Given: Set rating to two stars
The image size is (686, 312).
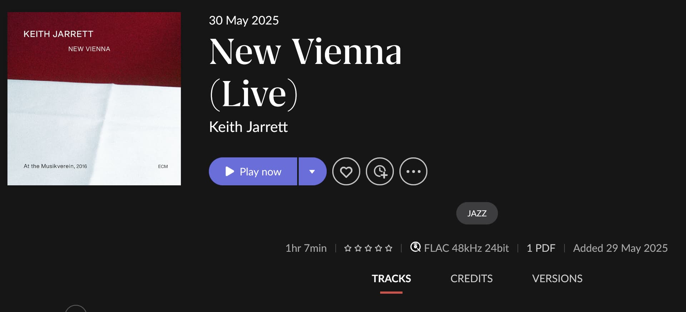Looking at the screenshot, I should pyautogui.click(x=358, y=248).
